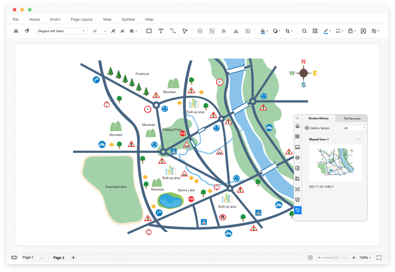This screenshot has width=395, height=272.
Task: Increase font size with A+ icon
Action: (x=113, y=31)
